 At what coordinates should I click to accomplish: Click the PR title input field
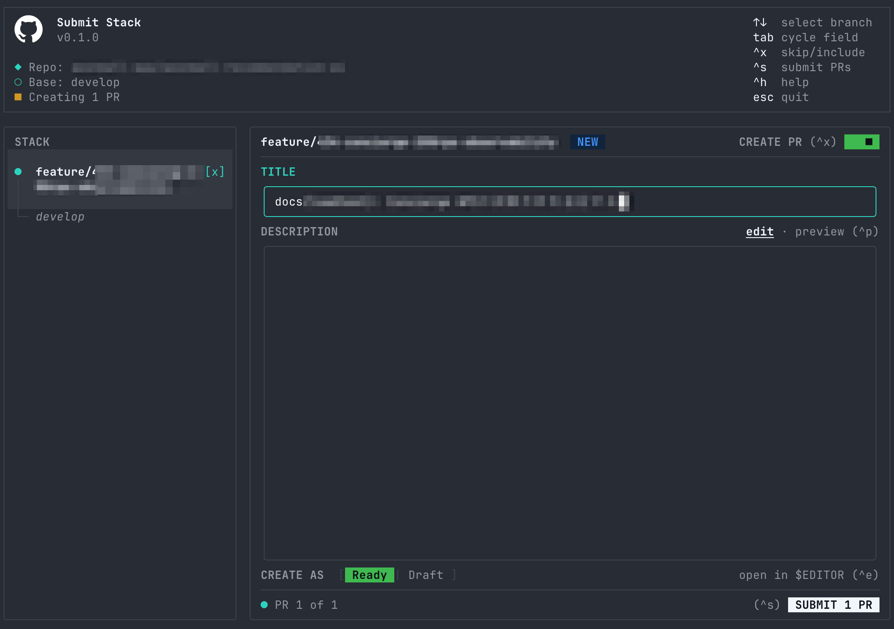pos(570,202)
